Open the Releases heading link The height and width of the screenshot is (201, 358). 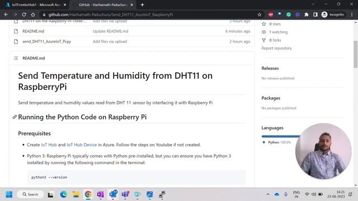point(270,68)
